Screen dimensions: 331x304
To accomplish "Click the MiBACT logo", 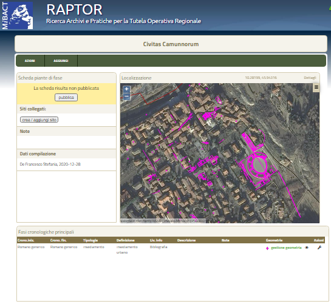I will (18, 15).
